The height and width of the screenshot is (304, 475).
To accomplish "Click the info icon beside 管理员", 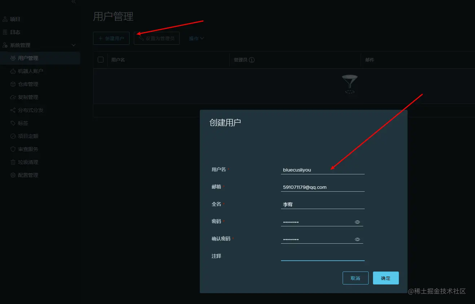I will [252, 60].
